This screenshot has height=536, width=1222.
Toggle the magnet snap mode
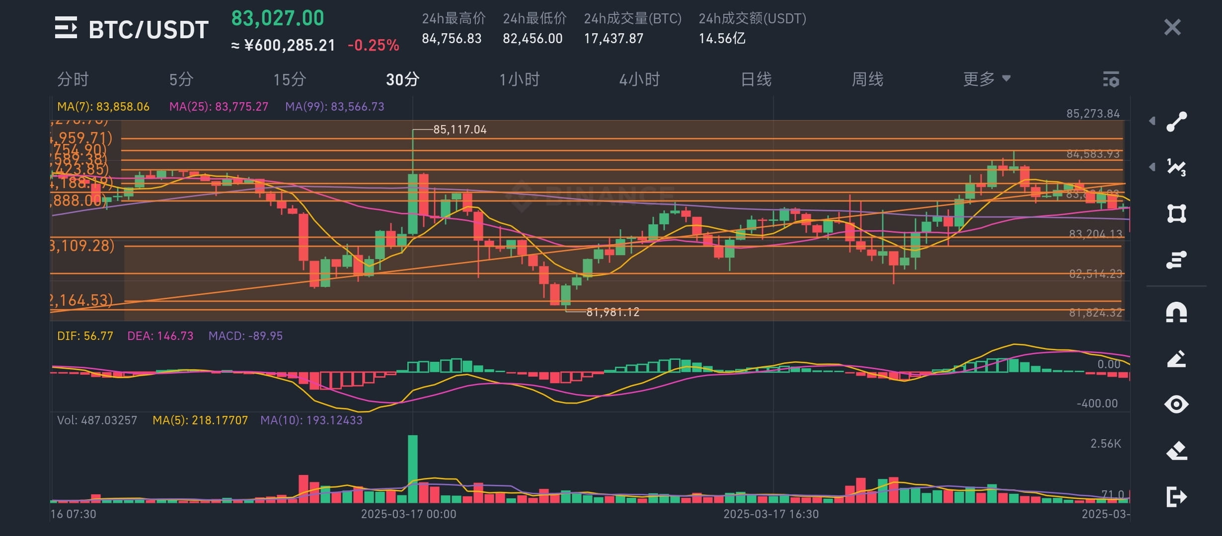(1176, 313)
